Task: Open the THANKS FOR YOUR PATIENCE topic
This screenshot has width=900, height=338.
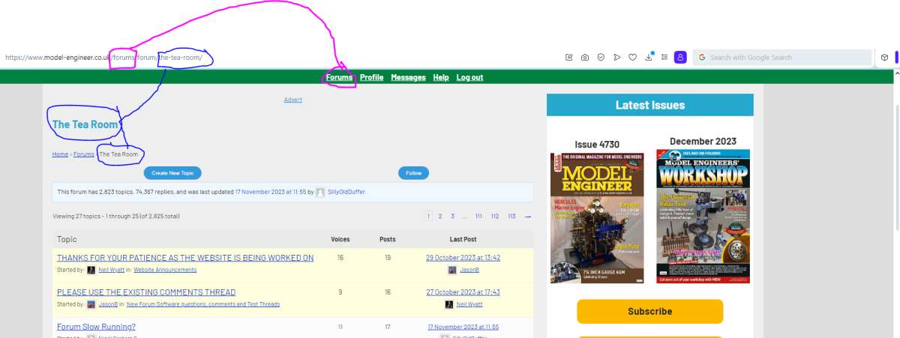Action: [185, 258]
